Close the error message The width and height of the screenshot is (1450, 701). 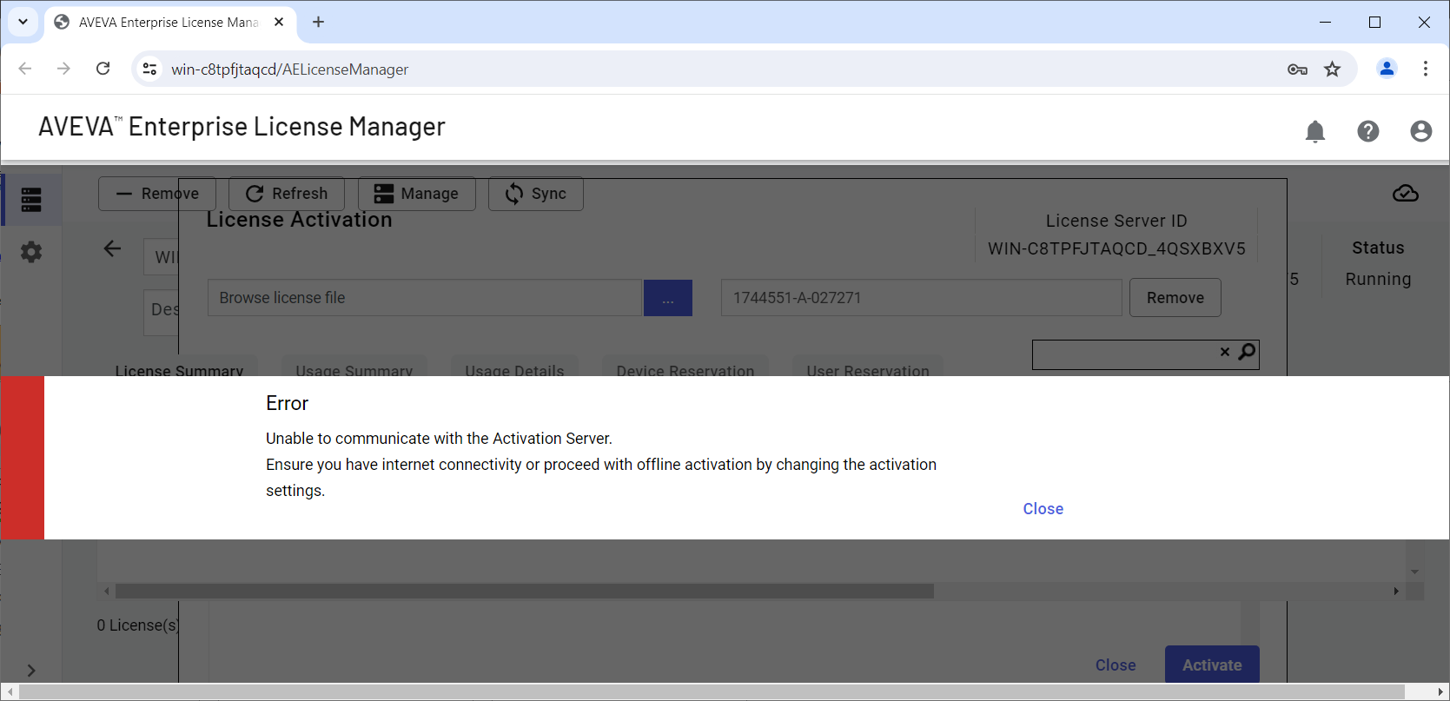coord(1043,509)
